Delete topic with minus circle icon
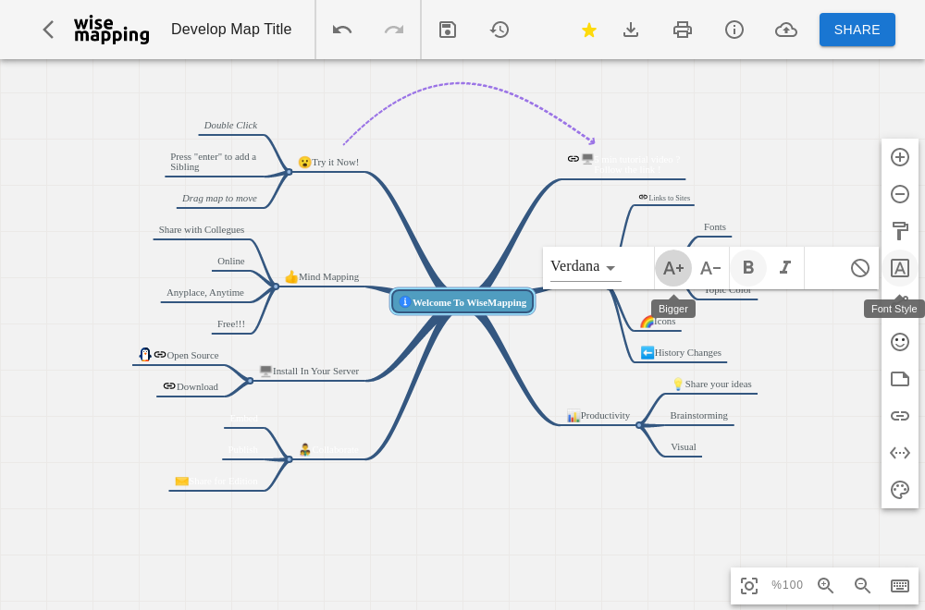Image resolution: width=925 pixels, height=610 pixels. point(900,194)
